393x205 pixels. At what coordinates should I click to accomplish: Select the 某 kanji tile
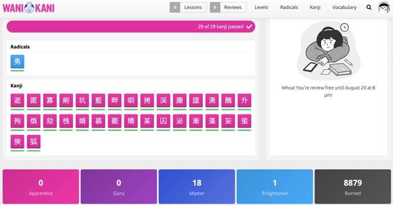(x=147, y=121)
